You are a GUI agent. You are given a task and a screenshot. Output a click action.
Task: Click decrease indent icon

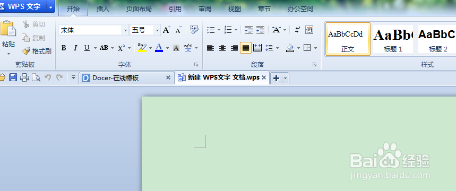tap(248, 30)
